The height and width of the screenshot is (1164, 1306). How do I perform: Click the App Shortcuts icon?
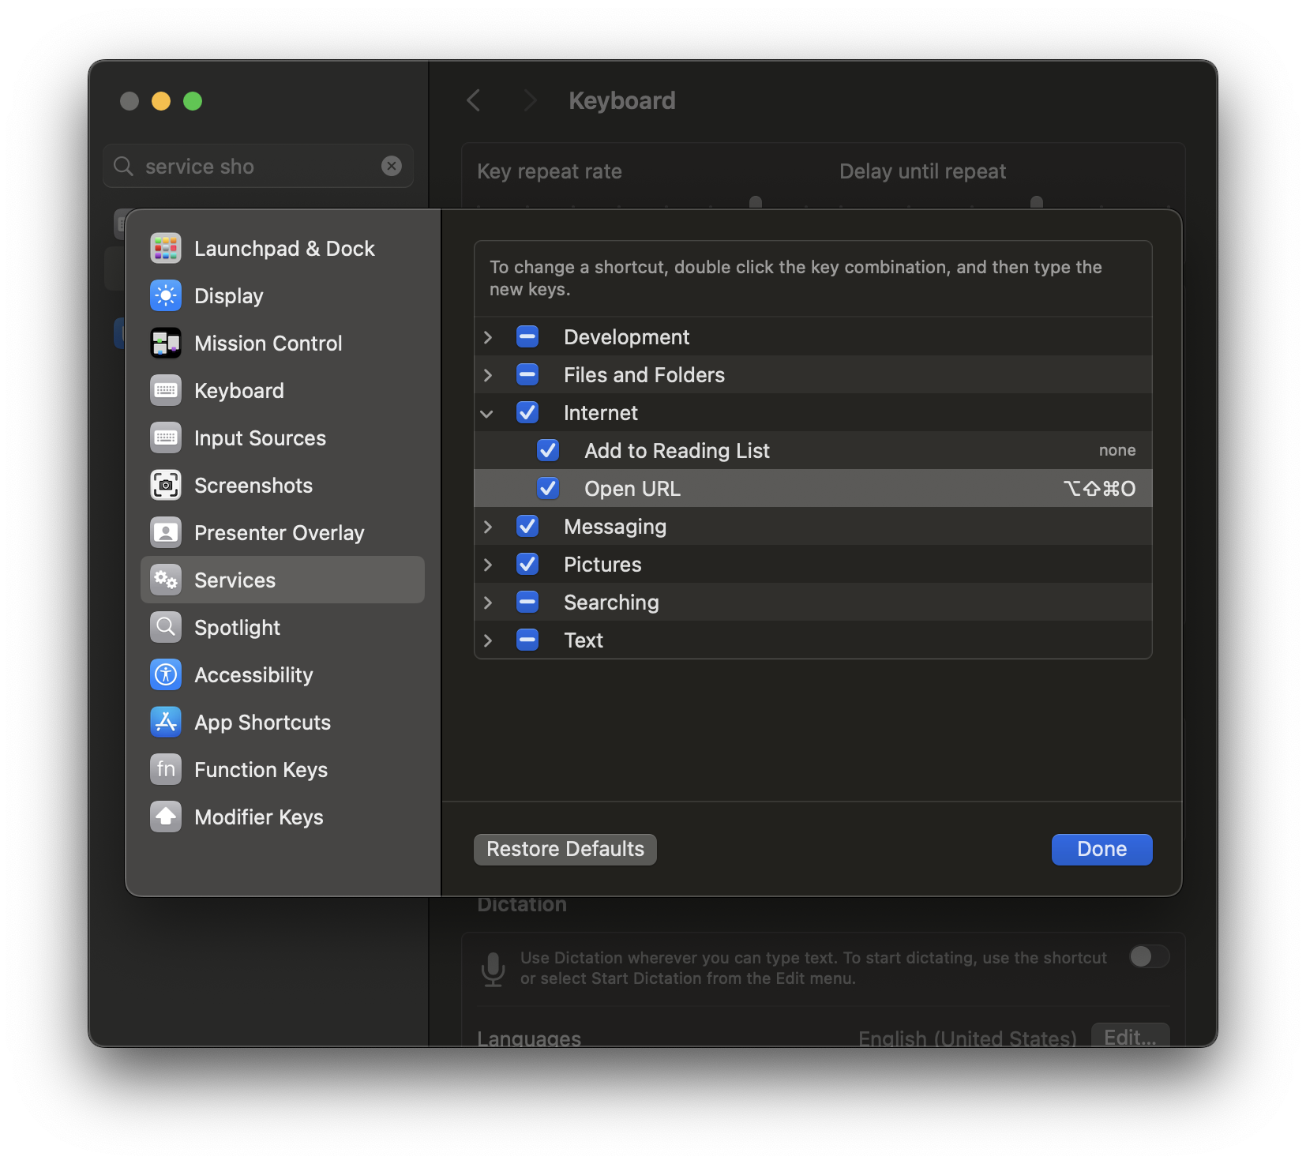point(166,722)
